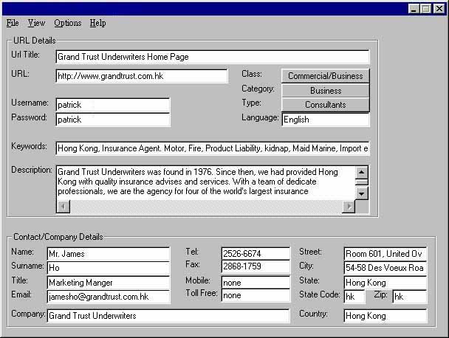Click the Commercial/Business class button
Image resolution: width=449 pixels, height=338 pixels.
tap(325, 76)
